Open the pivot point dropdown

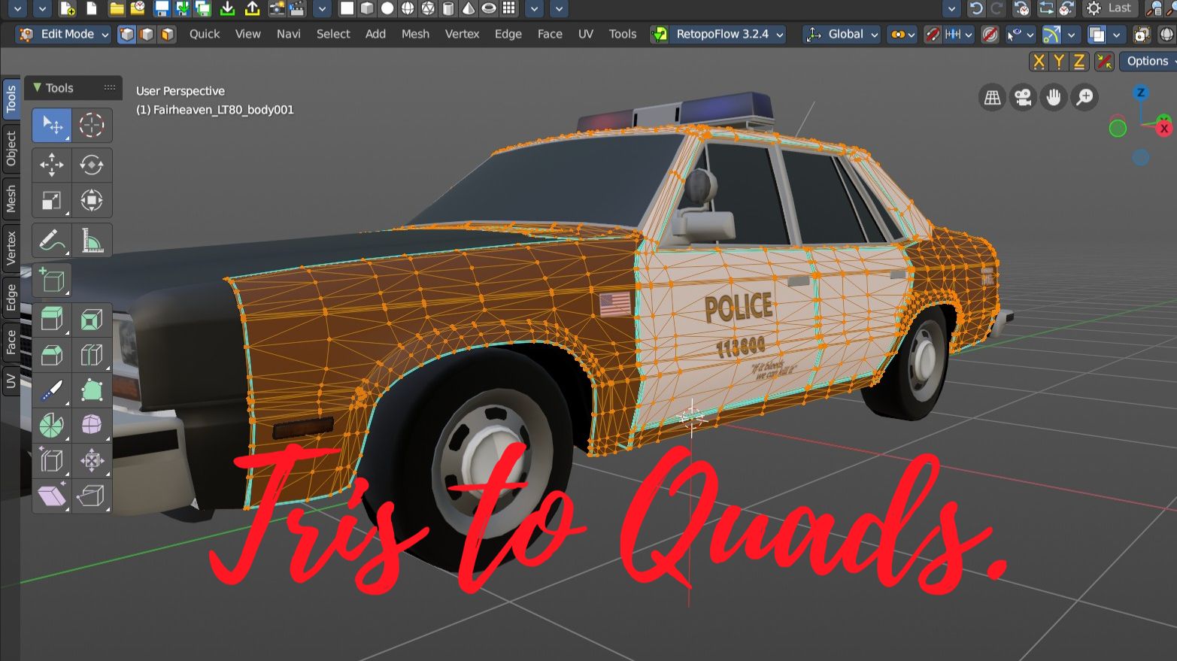[902, 35]
